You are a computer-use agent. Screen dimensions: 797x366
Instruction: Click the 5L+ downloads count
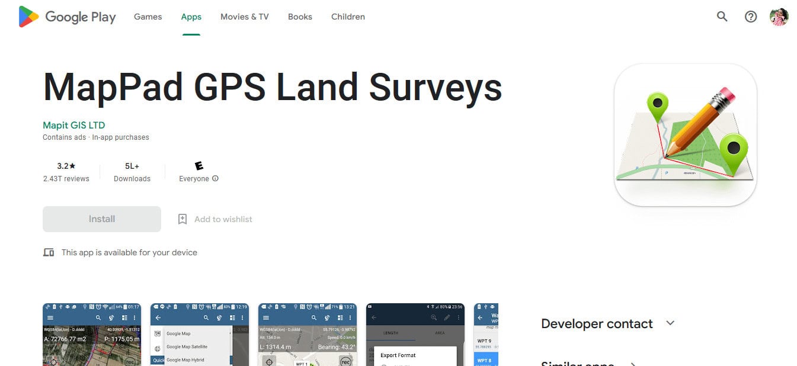132,166
